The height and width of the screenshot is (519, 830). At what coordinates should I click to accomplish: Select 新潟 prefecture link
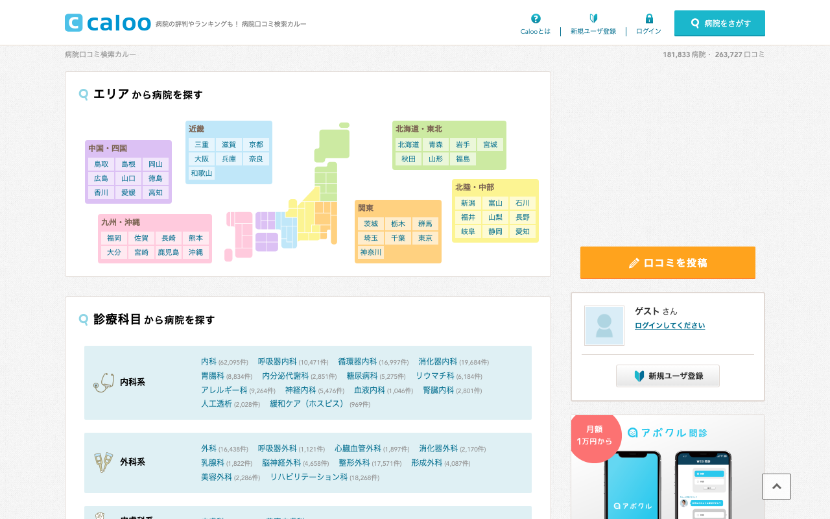468,203
